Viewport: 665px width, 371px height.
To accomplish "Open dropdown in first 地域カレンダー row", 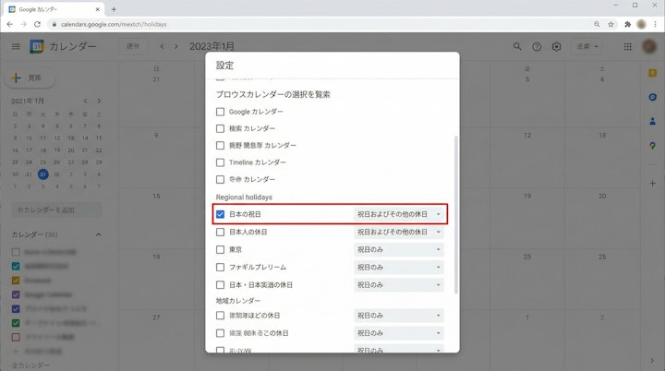I will (399, 316).
